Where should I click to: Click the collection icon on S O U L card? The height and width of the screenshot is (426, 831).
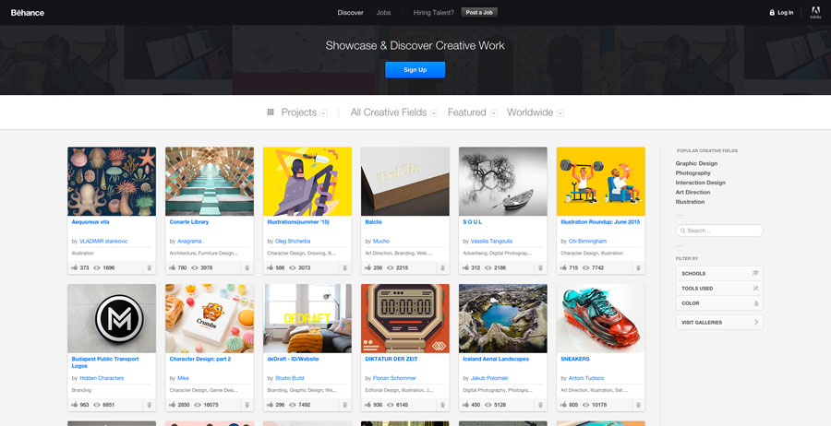[x=540, y=268]
